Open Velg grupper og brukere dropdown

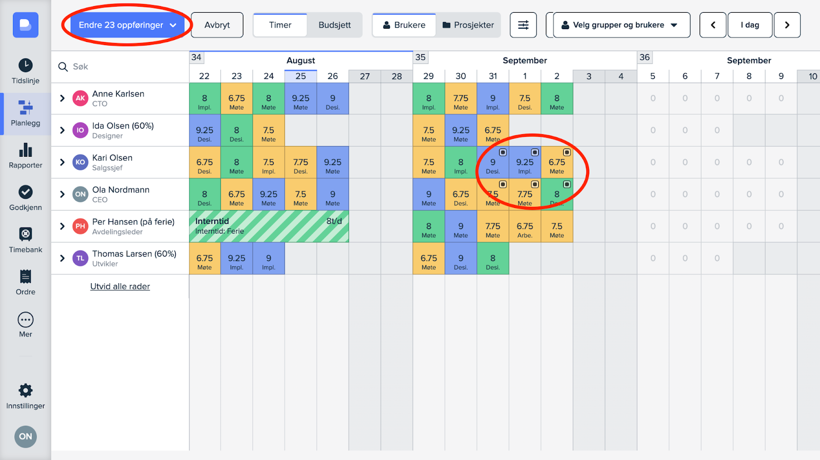point(618,25)
